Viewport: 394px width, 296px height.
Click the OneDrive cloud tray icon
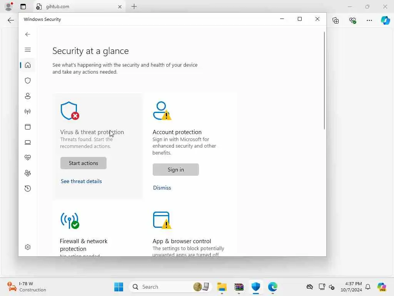pos(310,287)
